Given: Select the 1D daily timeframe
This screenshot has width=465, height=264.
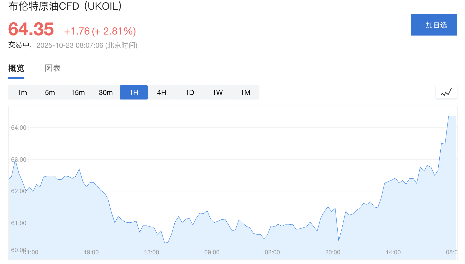Looking at the screenshot, I should coord(190,92).
